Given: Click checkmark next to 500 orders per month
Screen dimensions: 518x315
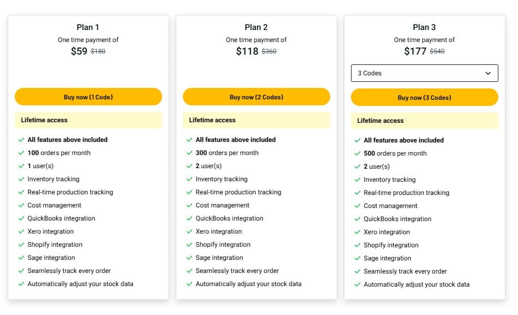Looking at the screenshot, I should click(x=358, y=153).
